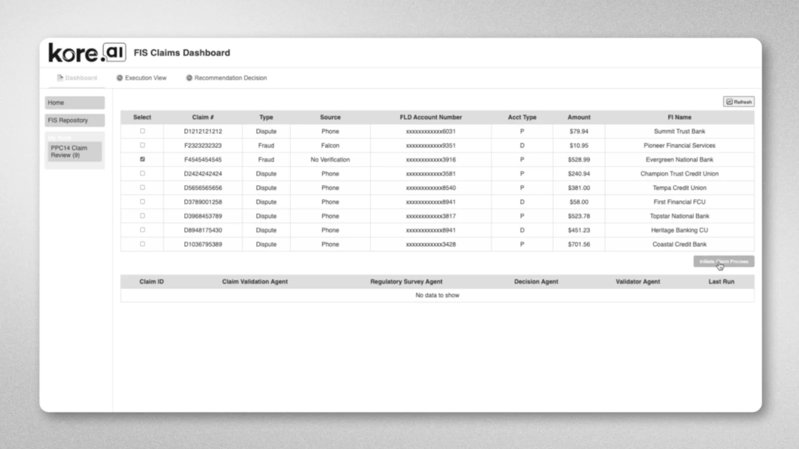The image size is (799, 449).
Task: Click the Home sidebar item
Action: pyautogui.click(x=75, y=103)
